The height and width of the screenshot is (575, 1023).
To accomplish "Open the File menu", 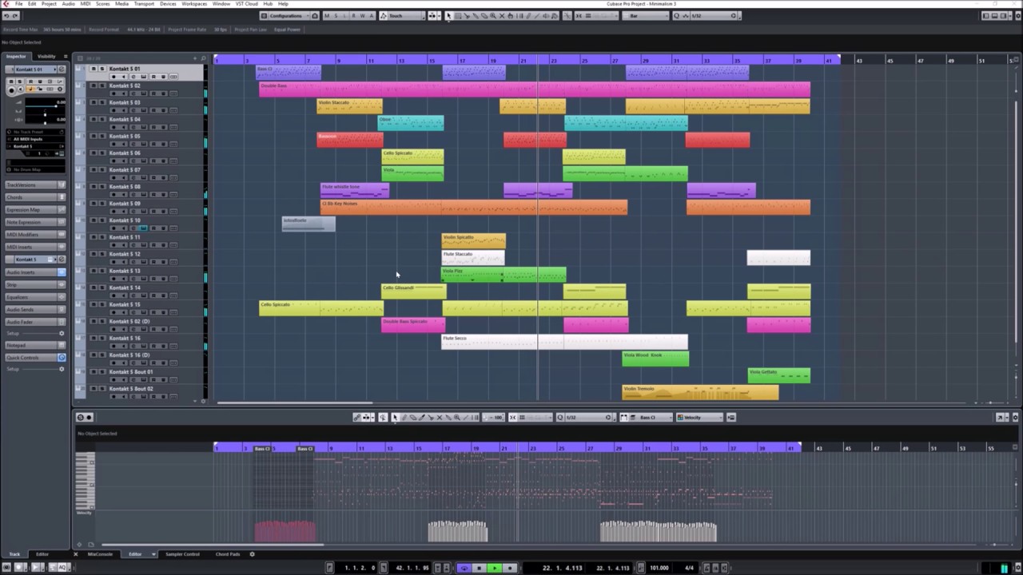I will click(x=18, y=3).
